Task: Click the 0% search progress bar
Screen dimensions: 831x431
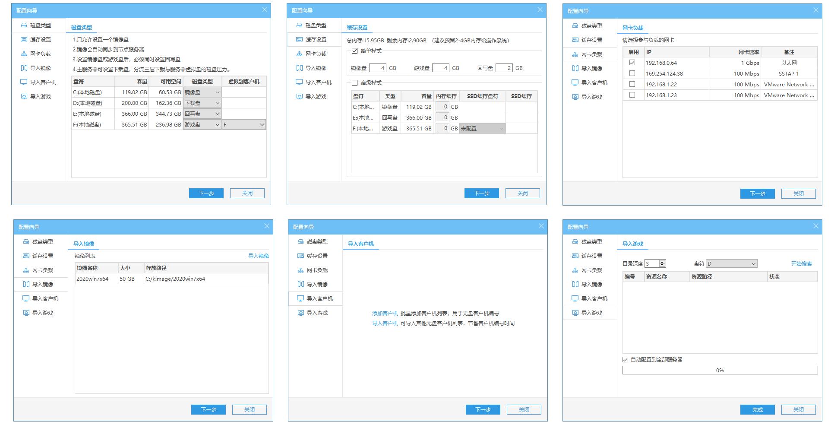Action: [x=720, y=371]
